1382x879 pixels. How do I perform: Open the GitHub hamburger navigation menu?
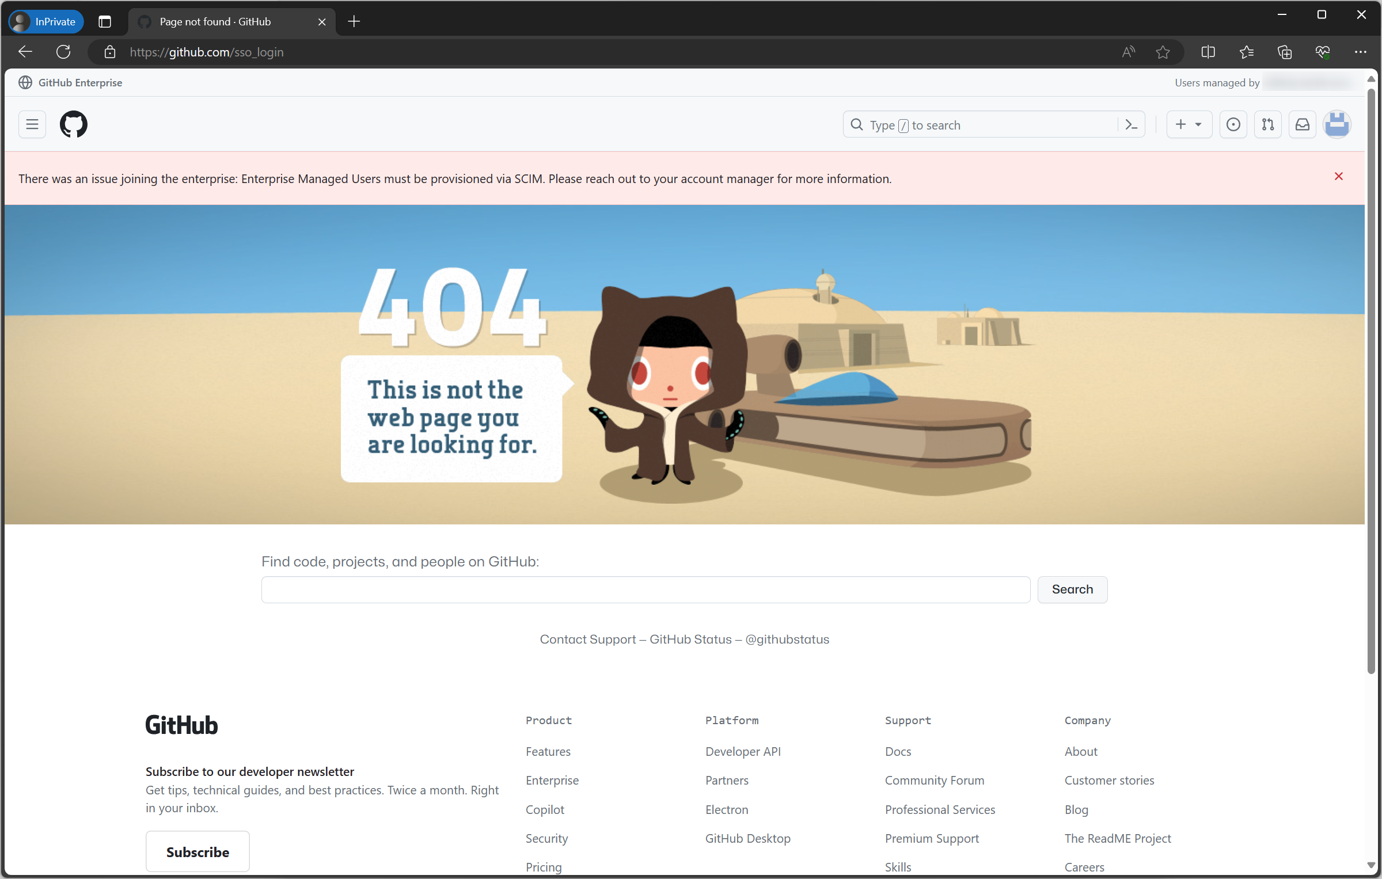(x=32, y=124)
